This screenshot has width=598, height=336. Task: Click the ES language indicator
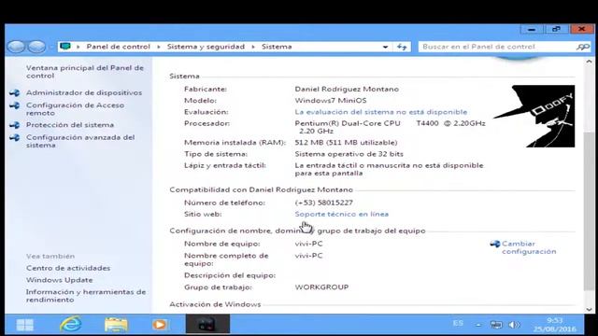point(458,324)
